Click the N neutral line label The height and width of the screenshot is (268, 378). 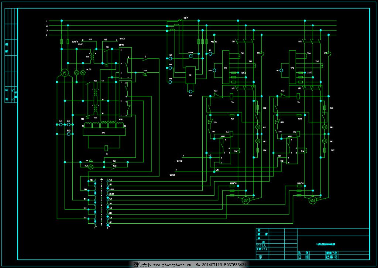[x=47, y=35]
